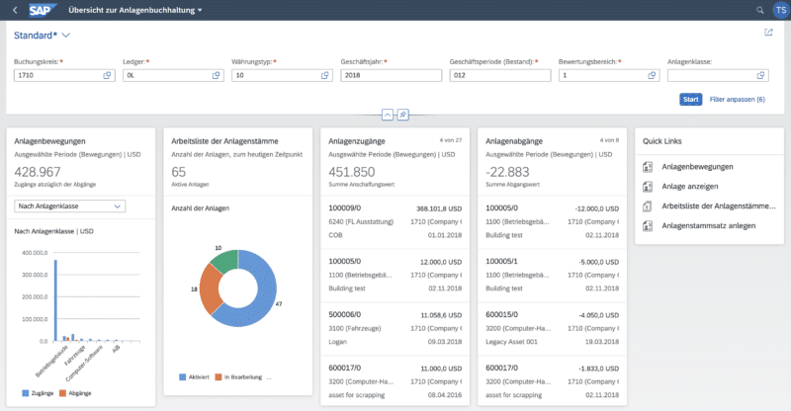
Task: Open the Anlagenabgänge card header
Action: (x=552, y=162)
